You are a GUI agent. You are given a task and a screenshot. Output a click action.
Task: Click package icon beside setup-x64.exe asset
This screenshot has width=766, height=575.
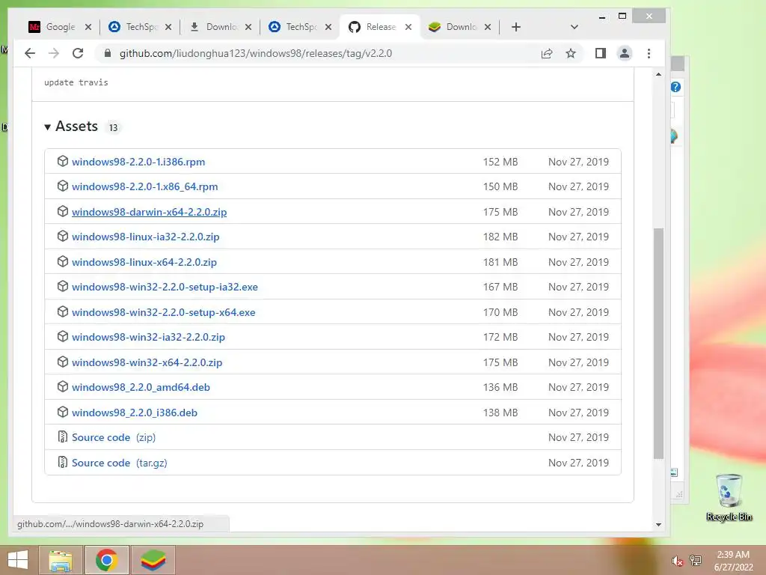pyautogui.click(x=63, y=311)
